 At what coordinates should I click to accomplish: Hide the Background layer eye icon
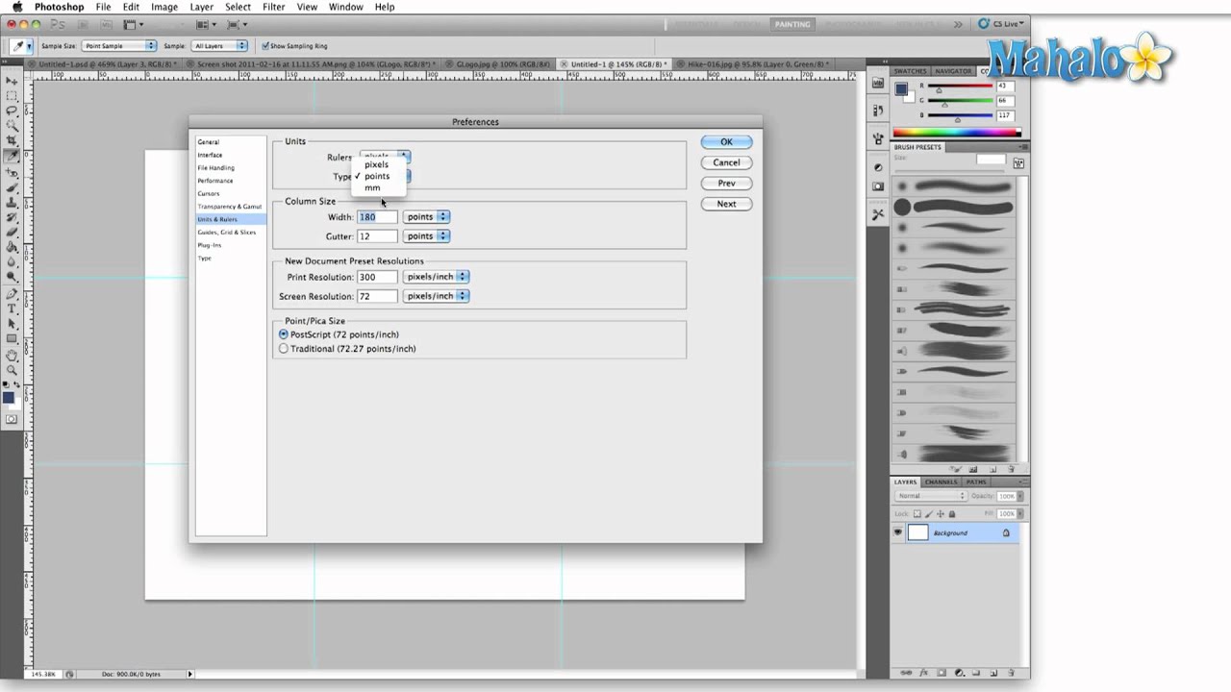[x=897, y=532]
